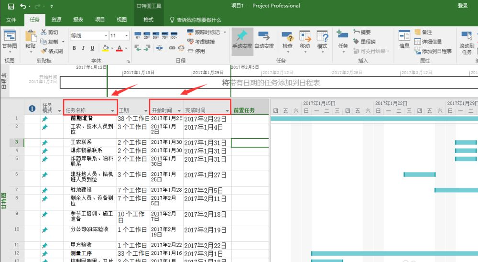Open the Move task dropdown

pos(305,41)
